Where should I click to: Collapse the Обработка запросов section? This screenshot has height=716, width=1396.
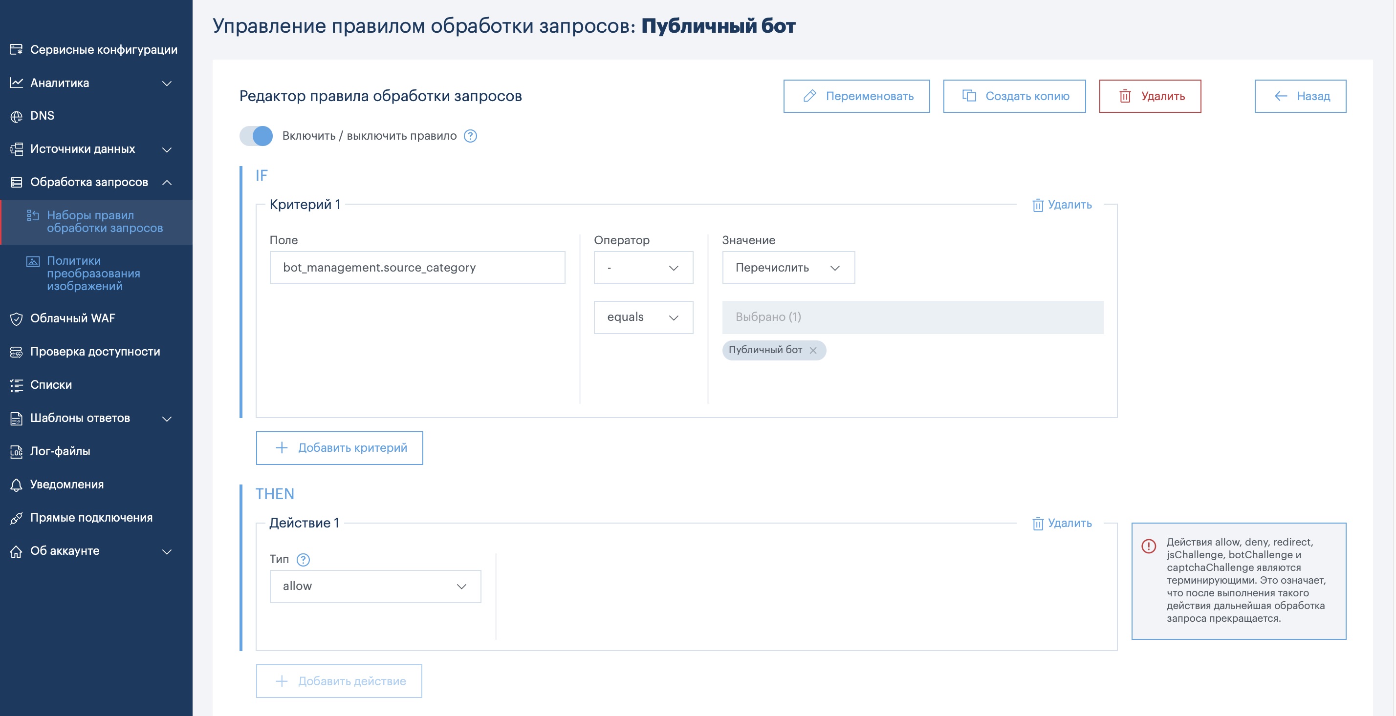click(166, 183)
